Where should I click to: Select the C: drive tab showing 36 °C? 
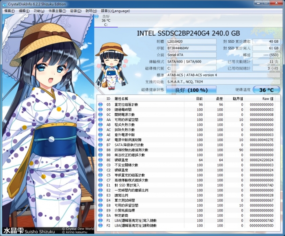click(x=106, y=21)
